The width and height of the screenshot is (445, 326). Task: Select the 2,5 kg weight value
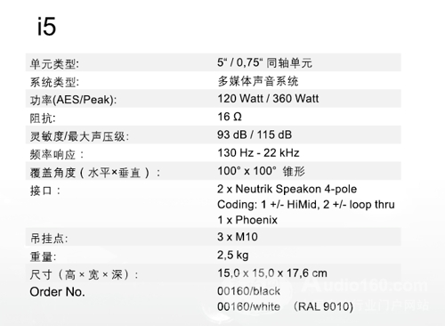(233, 255)
